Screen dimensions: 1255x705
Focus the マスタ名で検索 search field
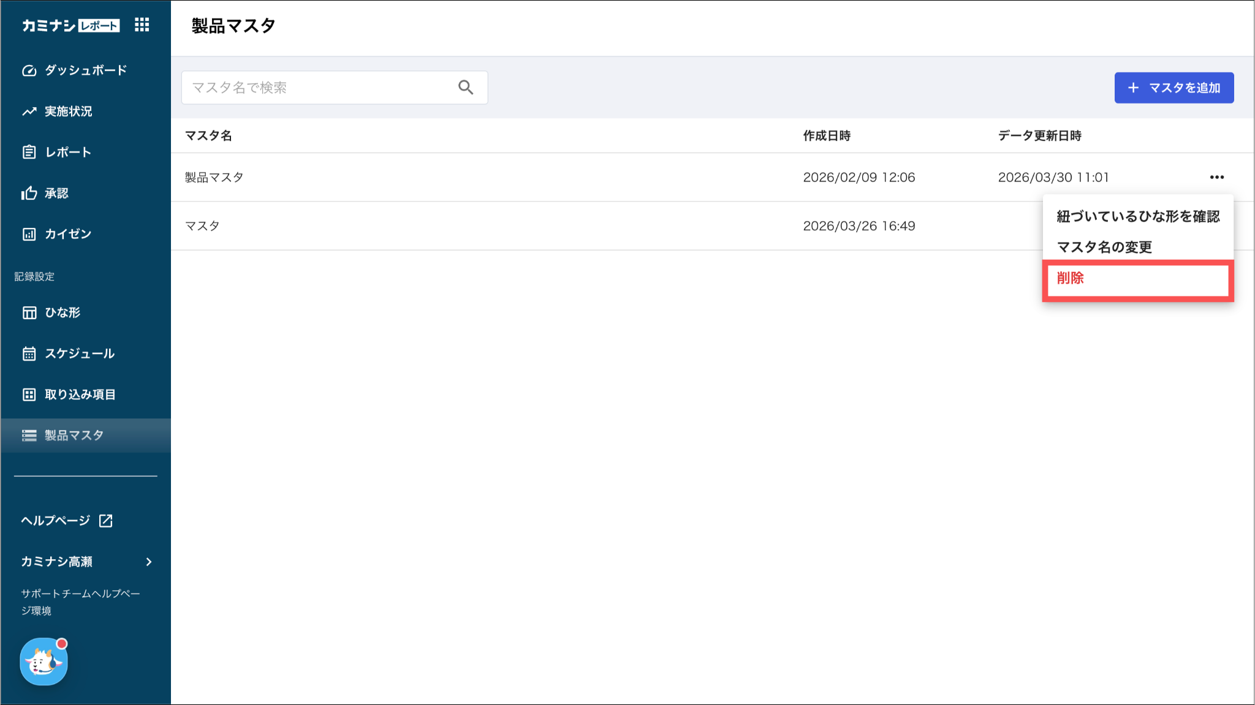335,88
